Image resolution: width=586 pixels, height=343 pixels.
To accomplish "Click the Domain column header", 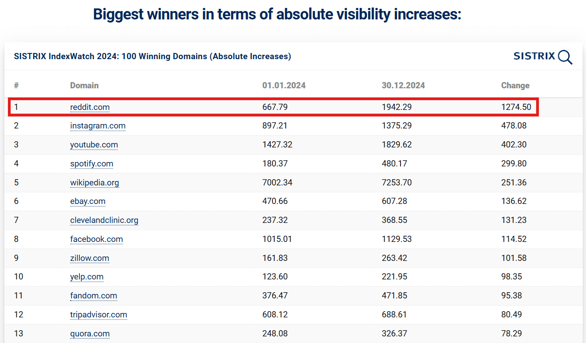I will click(84, 86).
